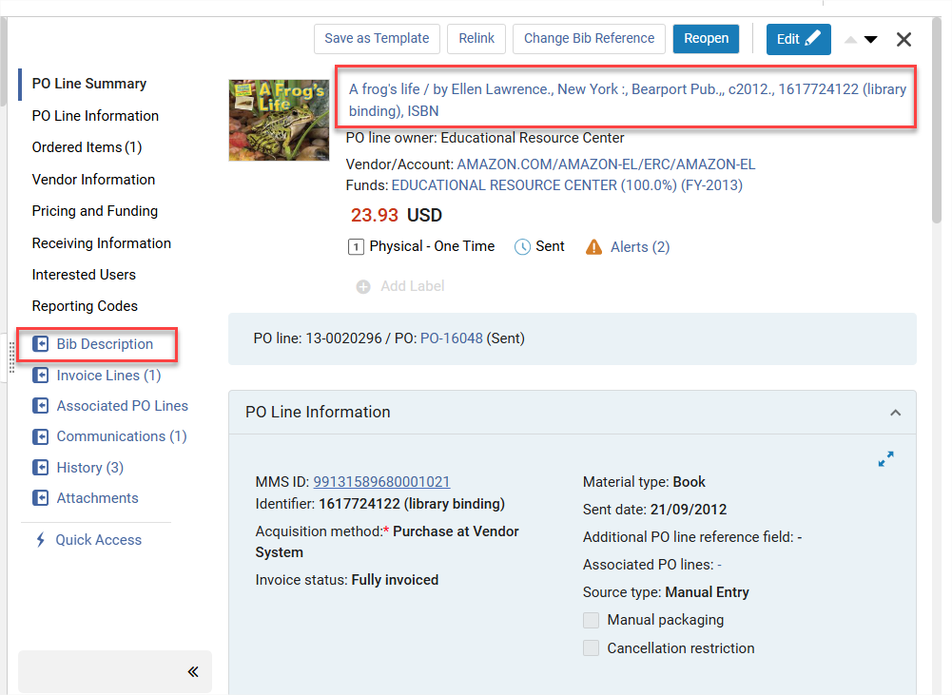Click the 23.93 USD price text
Image resolution: width=952 pixels, height=695 pixels.
(397, 216)
